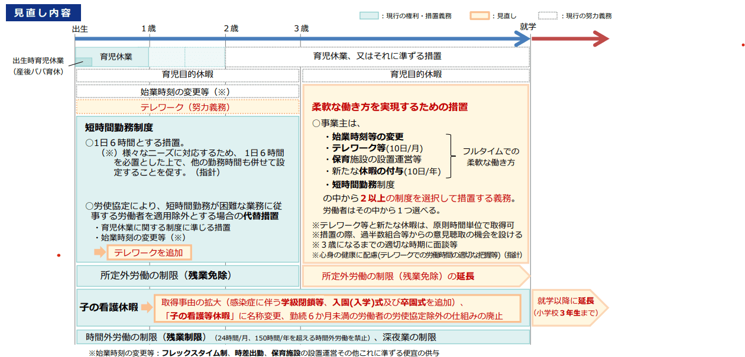This screenshot has height=357, width=745.
Task: Select the note ※３歳になるまでの適切な時期に面談等
Action: tap(386, 245)
